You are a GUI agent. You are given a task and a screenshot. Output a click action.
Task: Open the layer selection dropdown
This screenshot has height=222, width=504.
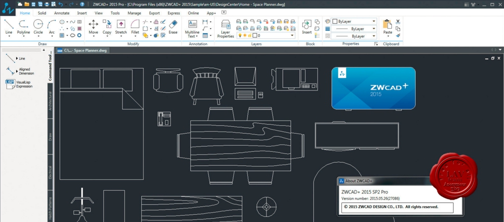pyautogui.click(x=293, y=36)
